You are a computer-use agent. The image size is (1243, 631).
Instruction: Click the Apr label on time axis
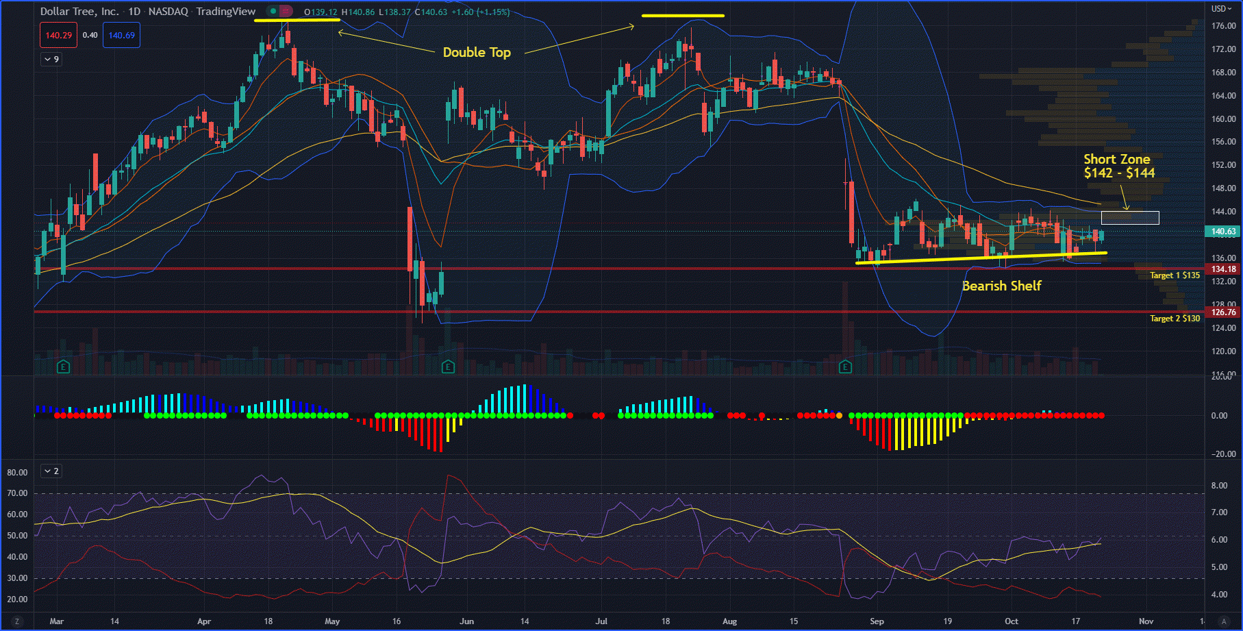point(204,621)
